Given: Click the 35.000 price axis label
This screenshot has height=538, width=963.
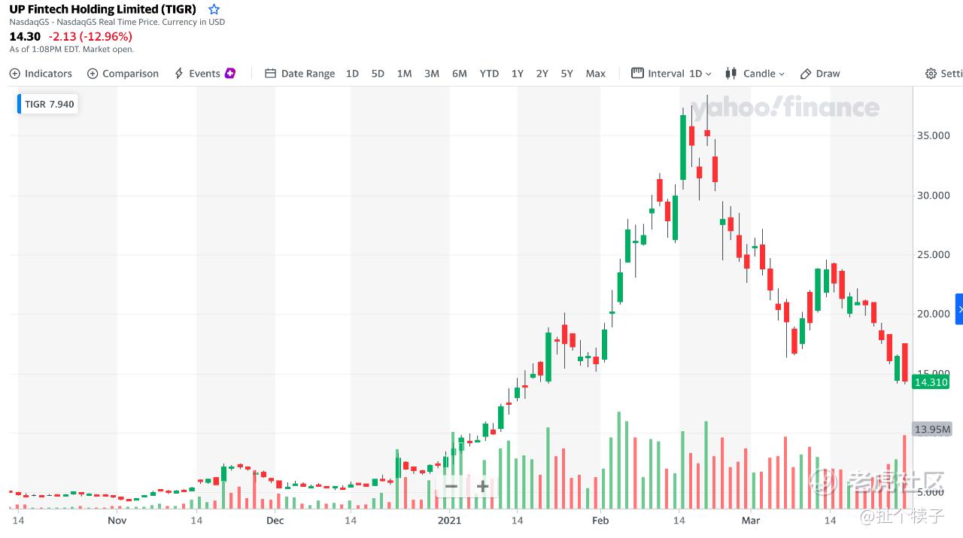Looking at the screenshot, I should (933, 135).
